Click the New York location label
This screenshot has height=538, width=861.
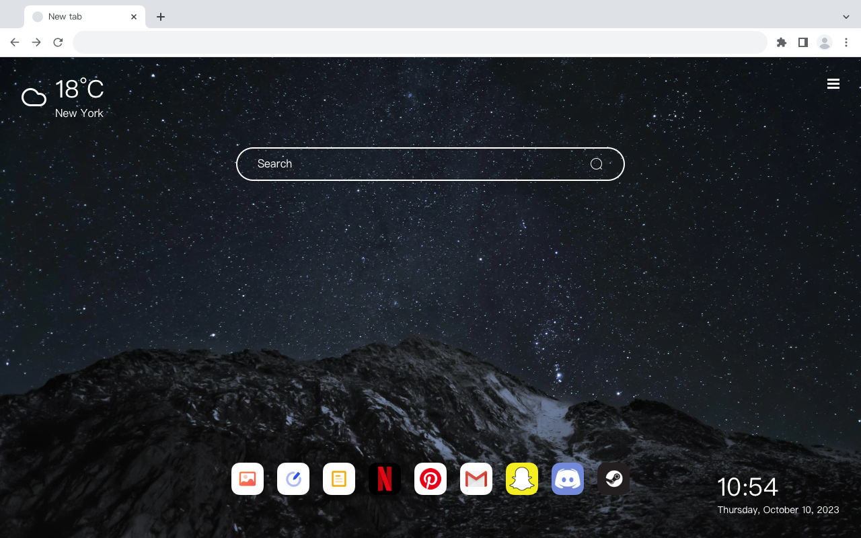coord(79,113)
